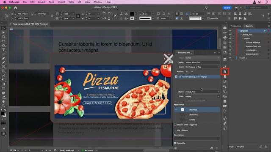
Task: Enable the Auto-Fit checkbox
Action: click(x=208, y=18)
